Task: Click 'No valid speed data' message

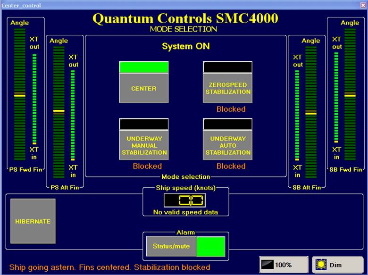Action: pos(185,212)
